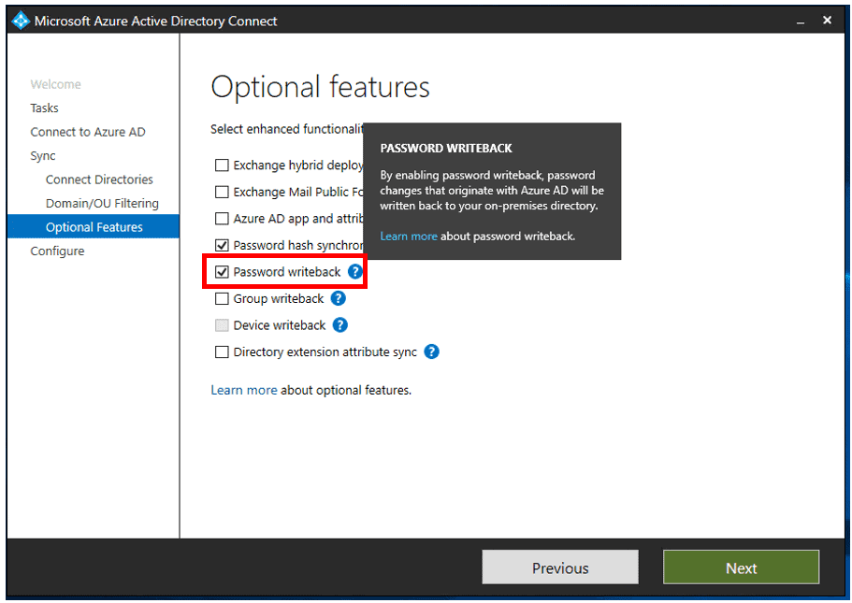The height and width of the screenshot is (603, 852).
Task: Click the Previous button
Action: click(x=560, y=567)
